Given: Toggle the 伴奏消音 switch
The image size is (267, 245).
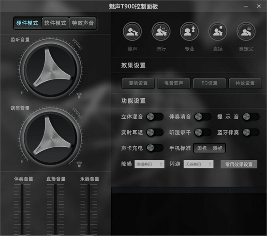Looking at the screenshot, I should click(x=203, y=117).
